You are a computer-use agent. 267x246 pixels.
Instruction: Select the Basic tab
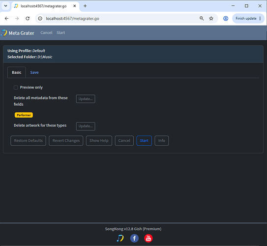tap(17, 72)
